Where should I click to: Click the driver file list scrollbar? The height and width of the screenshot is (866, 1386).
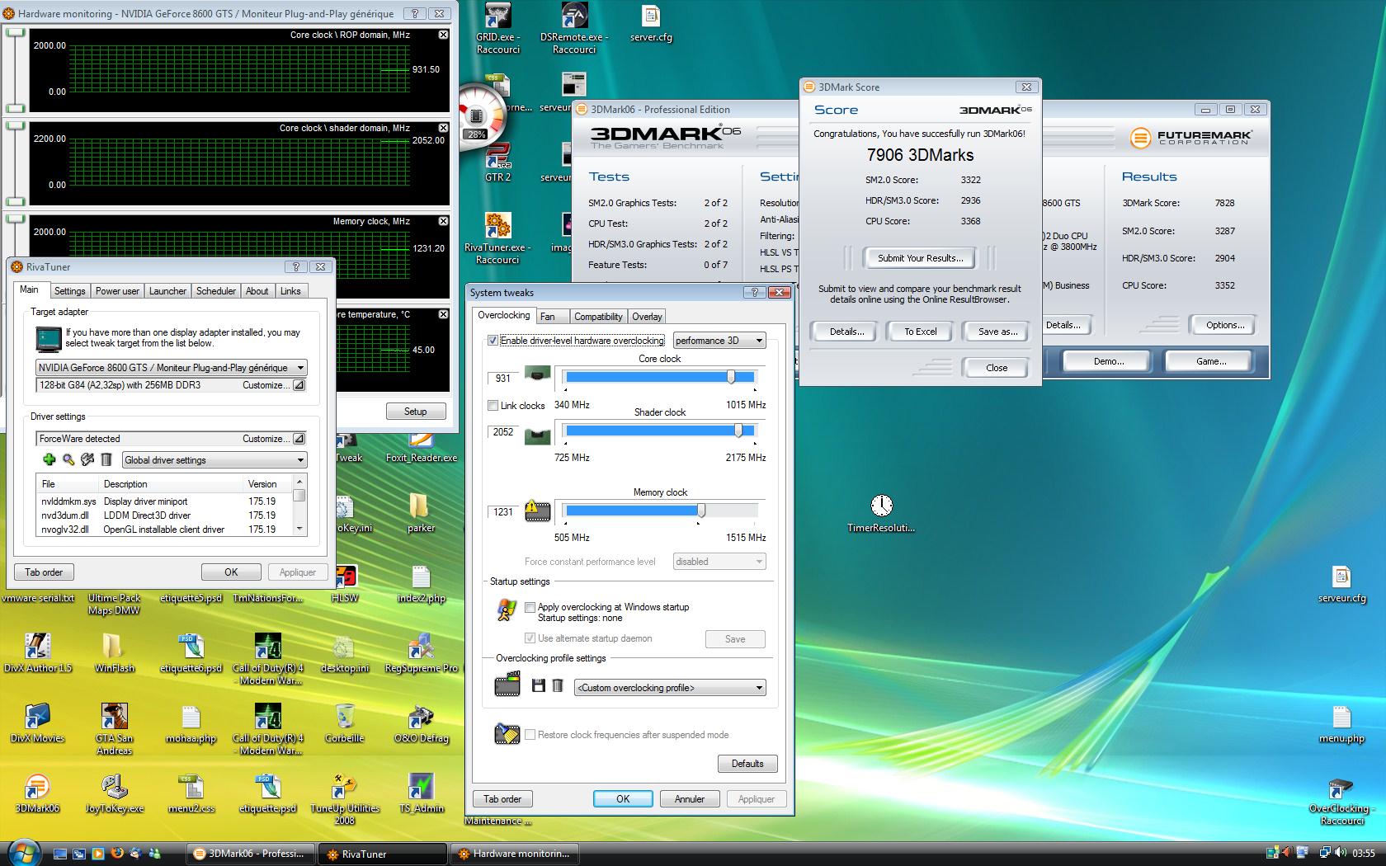[300, 506]
